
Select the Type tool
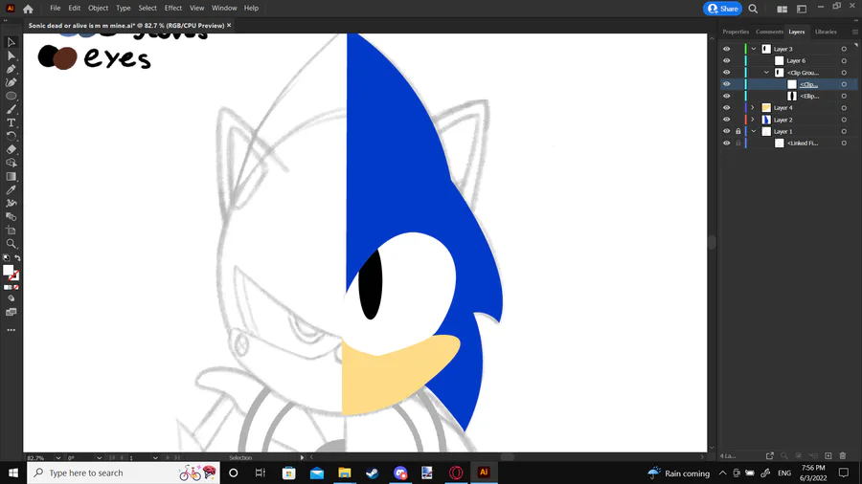(11, 123)
